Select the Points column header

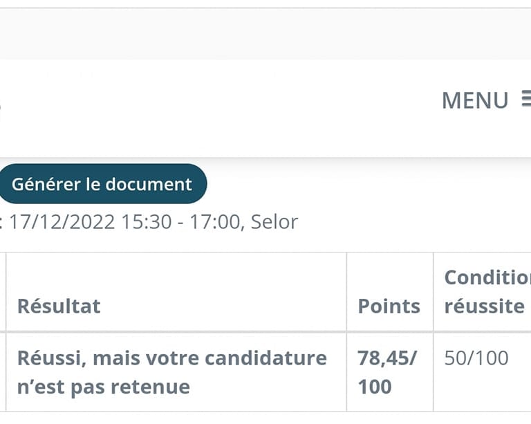click(389, 306)
